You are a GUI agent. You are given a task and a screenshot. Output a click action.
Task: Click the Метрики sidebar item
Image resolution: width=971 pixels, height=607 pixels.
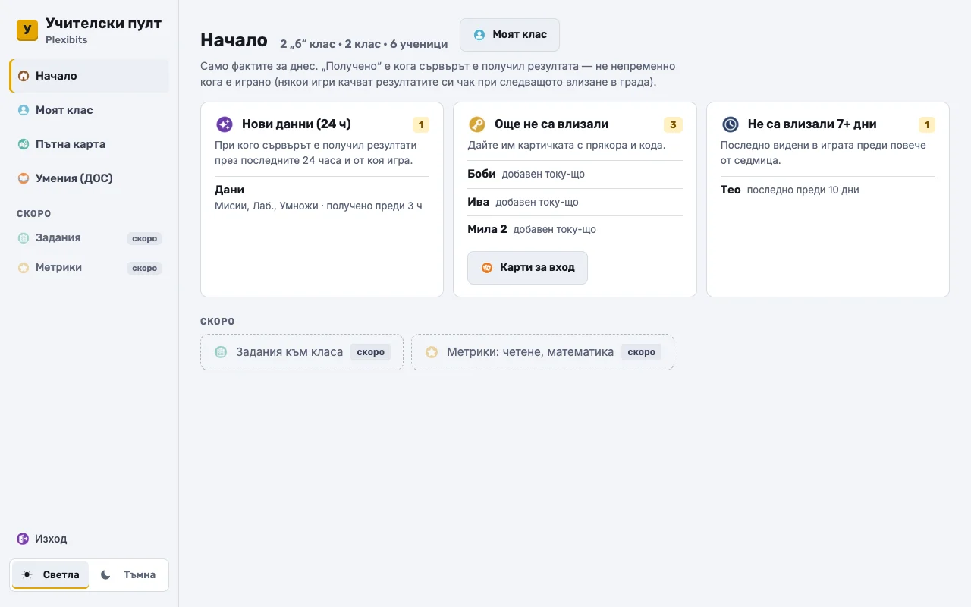pyautogui.click(x=90, y=268)
